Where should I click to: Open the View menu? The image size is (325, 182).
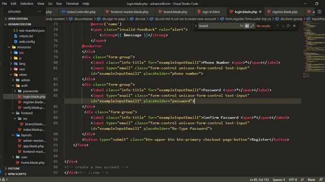click(x=41, y=4)
